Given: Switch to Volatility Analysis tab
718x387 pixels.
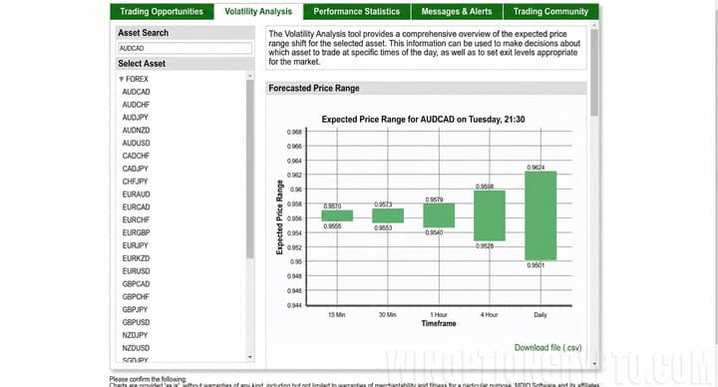Looking at the screenshot, I should click(x=258, y=11).
